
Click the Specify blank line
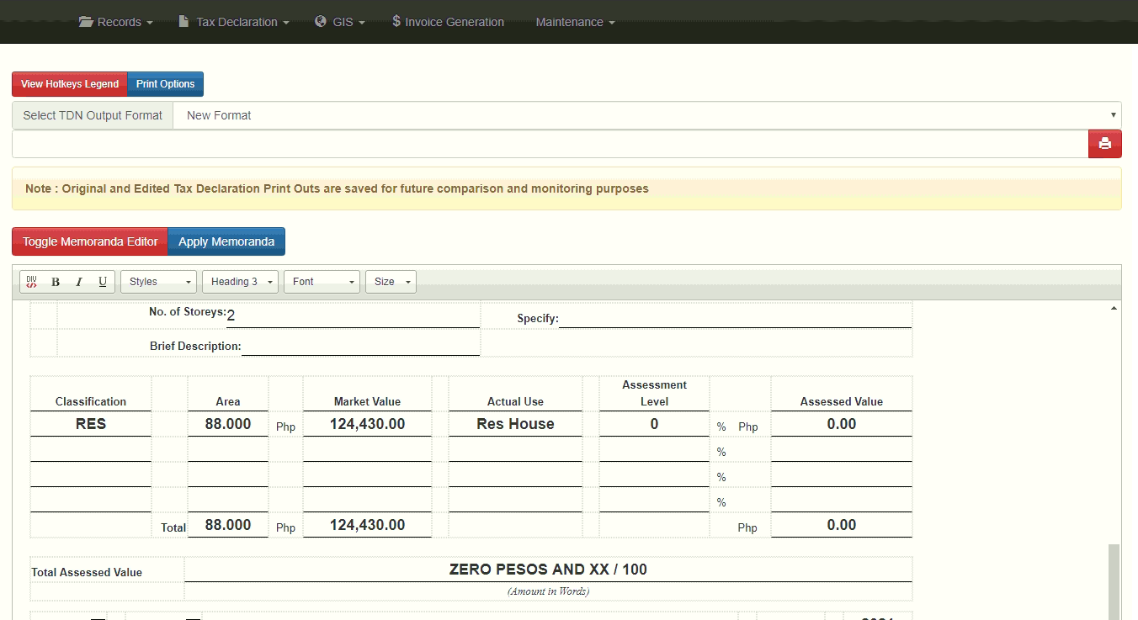[735, 317]
